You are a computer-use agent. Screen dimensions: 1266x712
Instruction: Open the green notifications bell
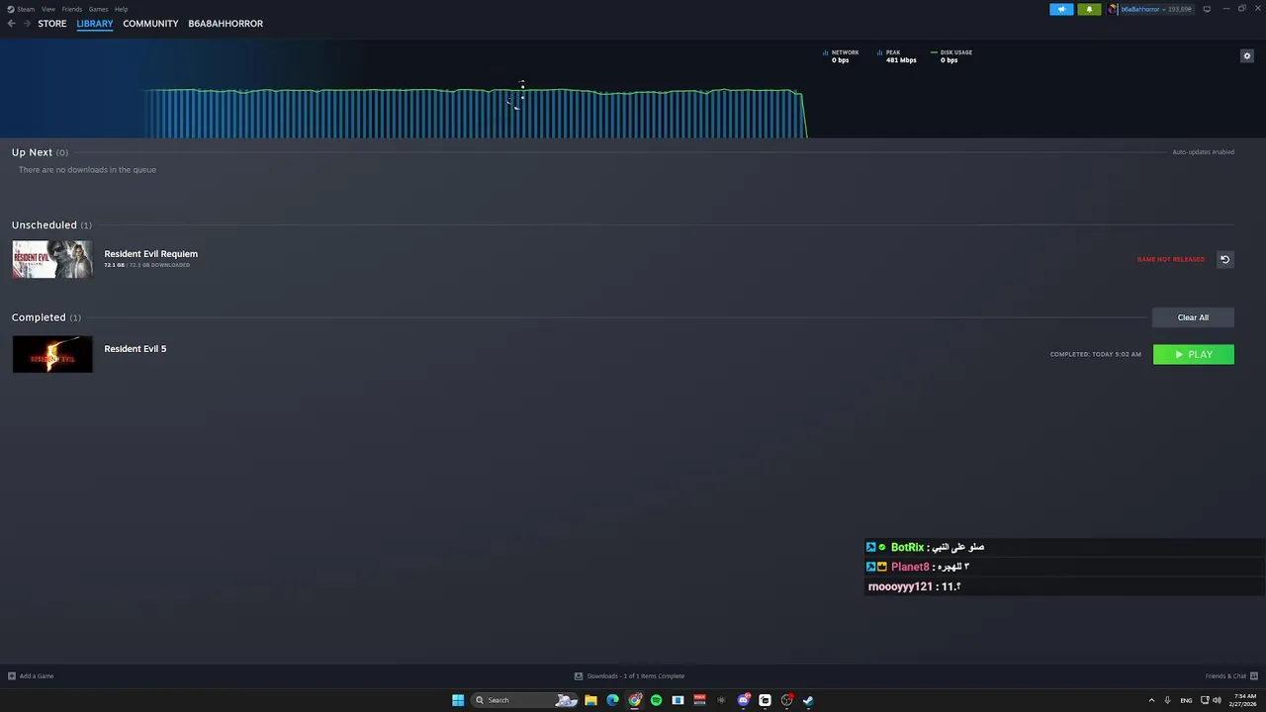pyautogui.click(x=1089, y=9)
